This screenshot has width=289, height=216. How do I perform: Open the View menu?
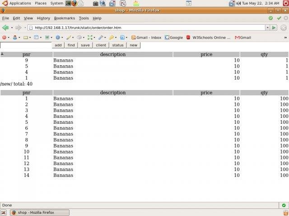(28, 18)
